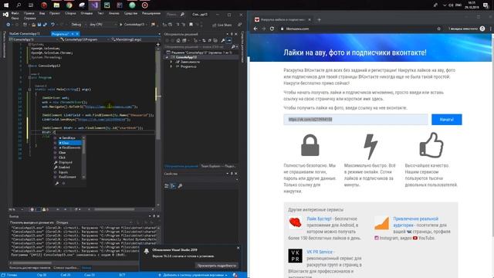
Task: Click Property Pages wrench in Properties panel
Action: (180, 186)
